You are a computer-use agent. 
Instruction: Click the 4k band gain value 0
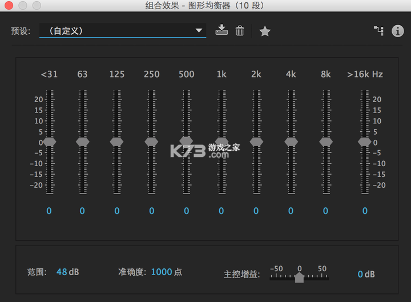(291, 211)
